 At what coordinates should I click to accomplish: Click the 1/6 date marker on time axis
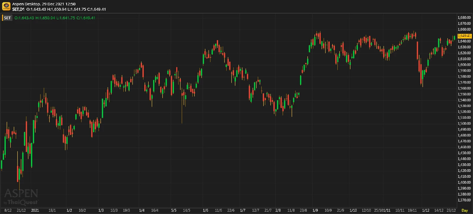(205, 210)
